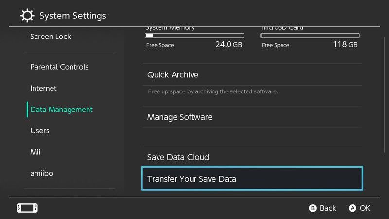Choose Mii from the sidebar
Viewport: 389px width, 219px height.
(x=35, y=152)
